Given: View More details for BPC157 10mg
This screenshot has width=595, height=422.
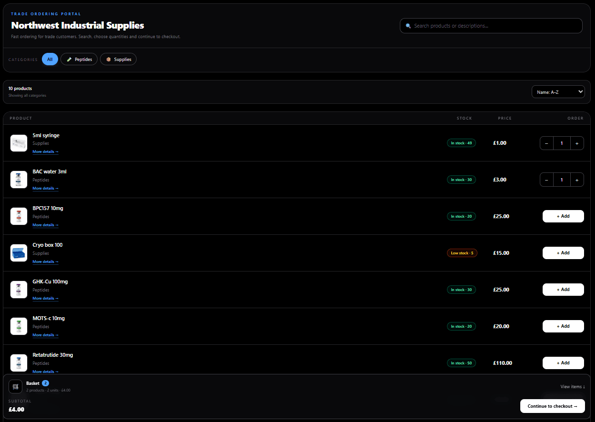Looking at the screenshot, I should click(x=46, y=225).
